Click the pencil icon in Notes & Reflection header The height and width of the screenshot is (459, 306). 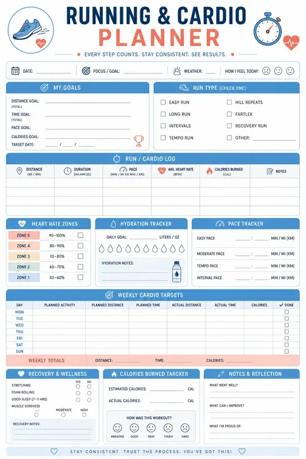(x=221, y=374)
